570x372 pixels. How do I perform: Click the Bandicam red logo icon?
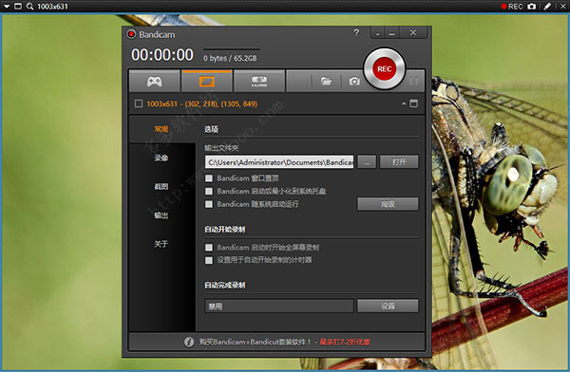tap(131, 34)
